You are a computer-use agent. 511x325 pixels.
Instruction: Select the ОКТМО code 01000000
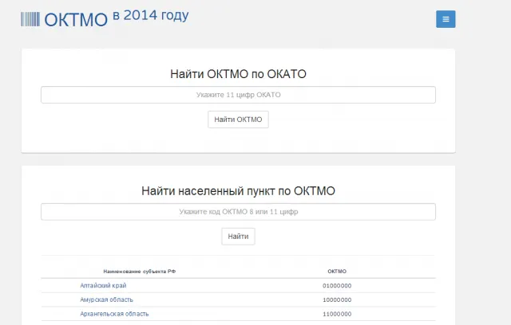[337, 286]
